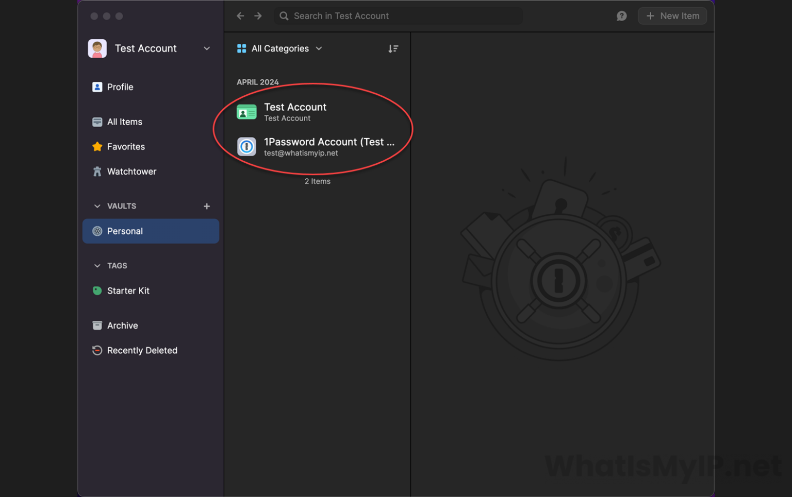This screenshot has width=792, height=497.
Task: Expand the Test Account switcher dropdown
Action: pyautogui.click(x=206, y=48)
